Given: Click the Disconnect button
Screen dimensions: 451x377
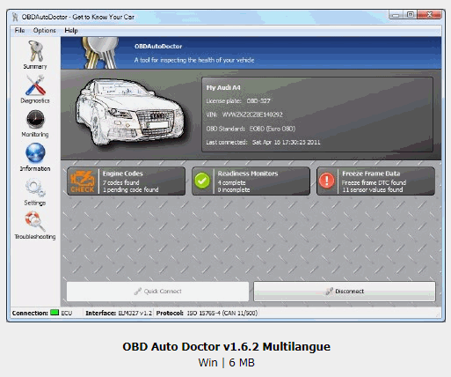Looking at the screenshot, I should 345,292.
